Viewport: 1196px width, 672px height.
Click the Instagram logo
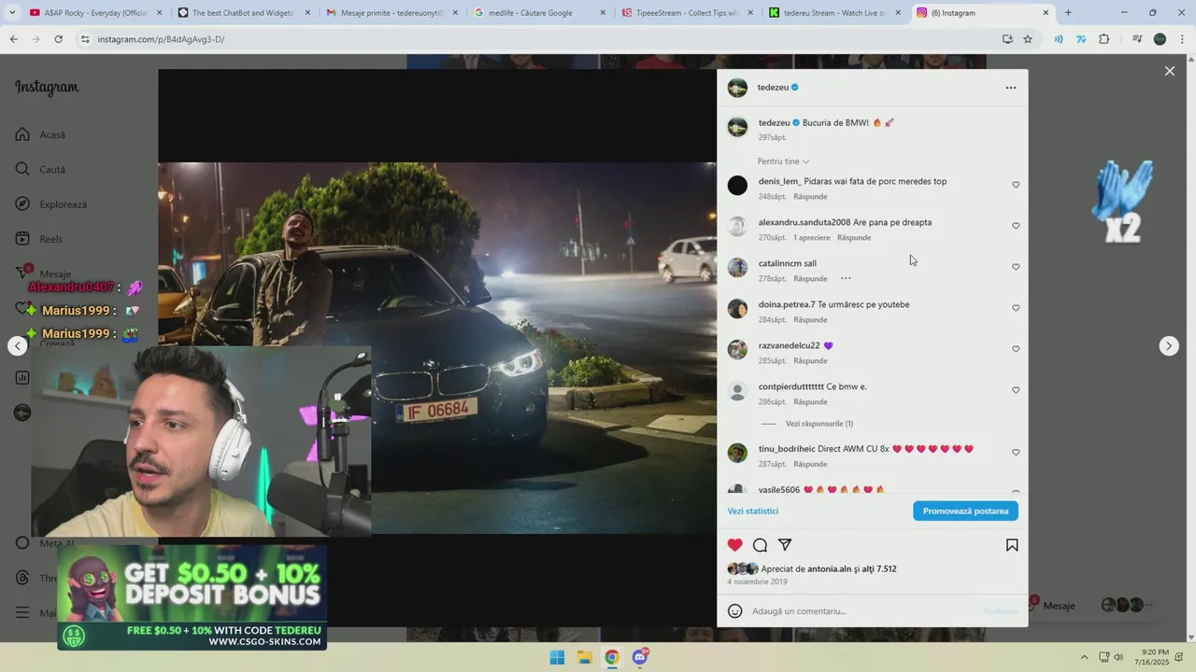click(x=47, y=88)
